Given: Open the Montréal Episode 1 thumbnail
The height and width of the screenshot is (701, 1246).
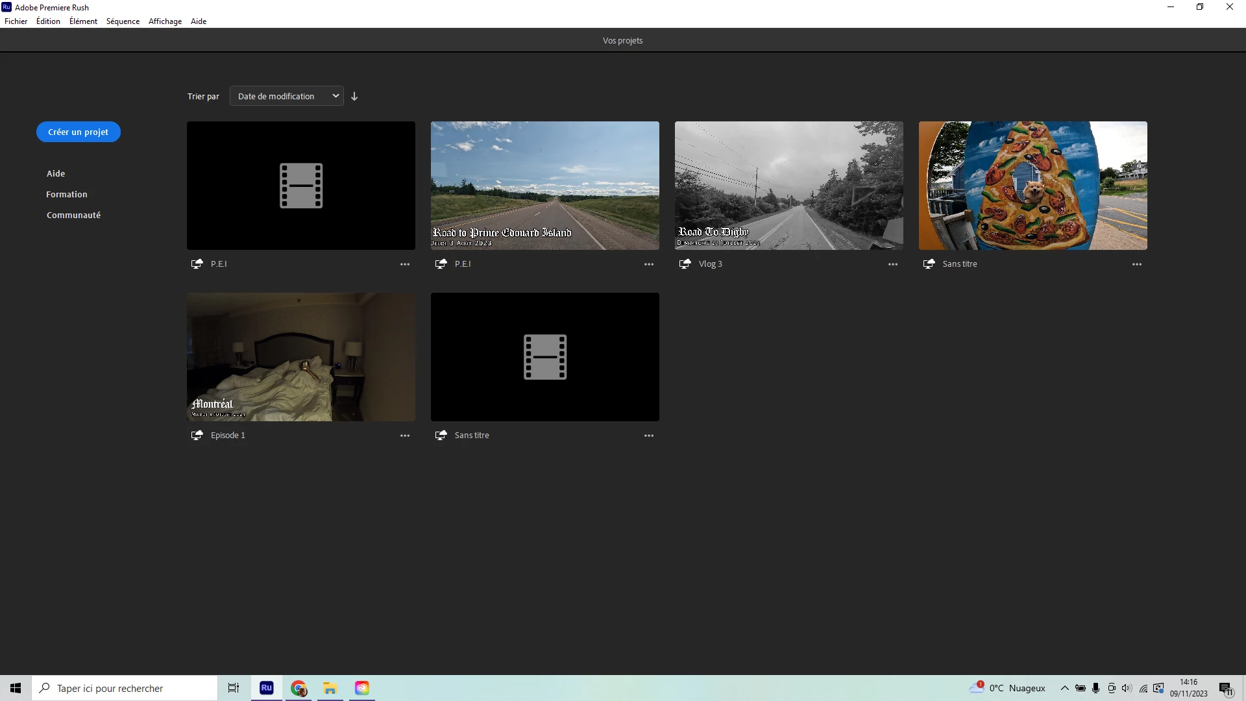Looking at the screenshot, I should pos(300,356).
